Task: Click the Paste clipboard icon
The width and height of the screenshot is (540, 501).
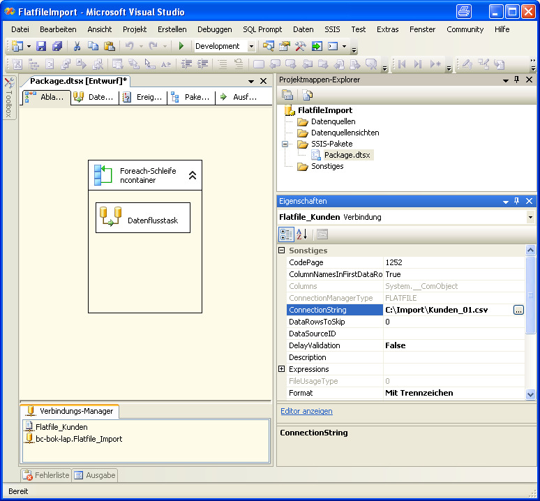Action: tap(109, 46)
